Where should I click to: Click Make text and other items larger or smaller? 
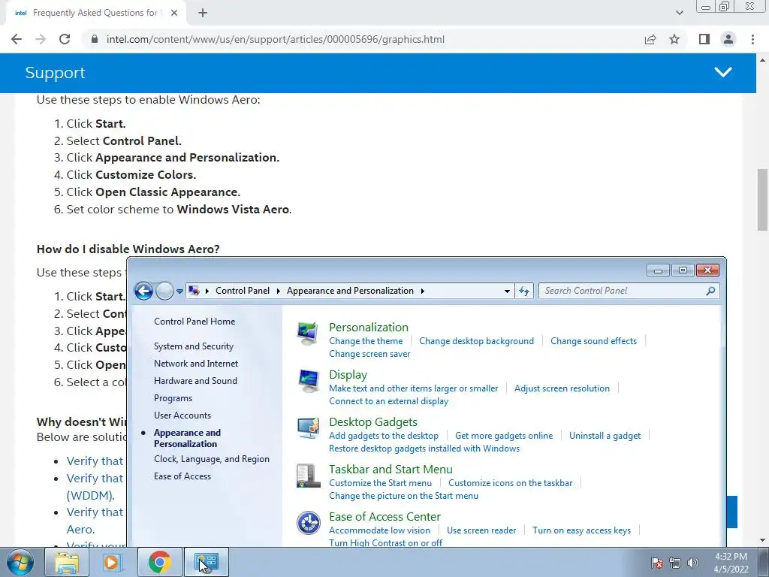coord(413,388)
